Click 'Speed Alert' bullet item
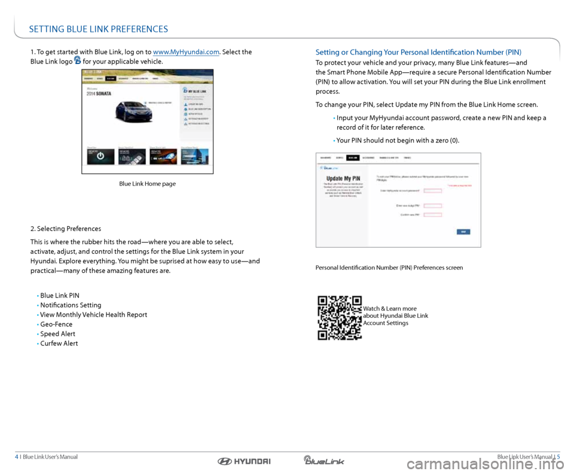This screenshot has height=474, width=574. pyautogui.click(x=57, y=334)
